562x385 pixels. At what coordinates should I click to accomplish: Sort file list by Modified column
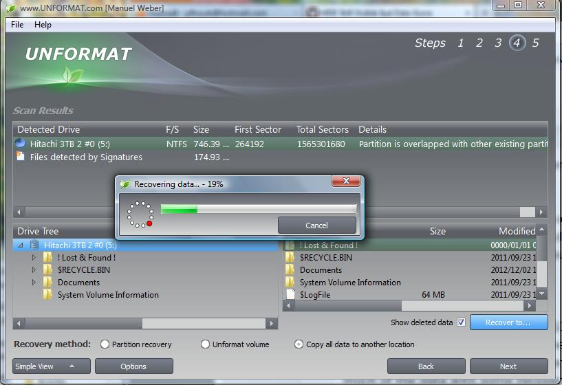click(x=517, y=232)
